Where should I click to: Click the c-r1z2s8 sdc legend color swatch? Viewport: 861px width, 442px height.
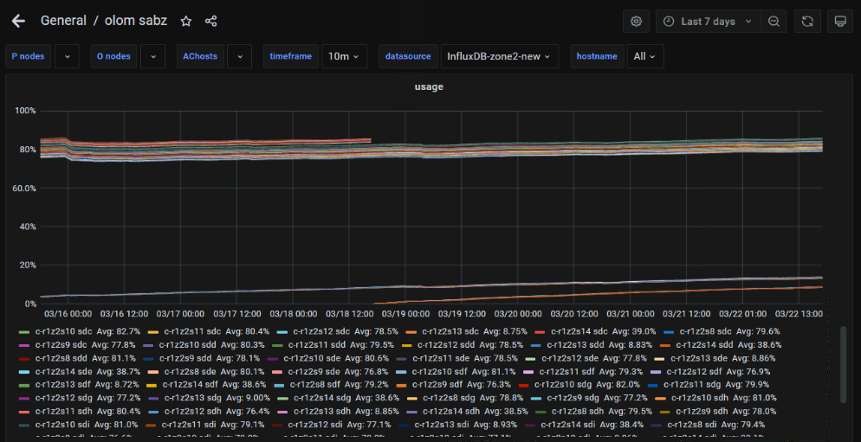click(669, 331)
